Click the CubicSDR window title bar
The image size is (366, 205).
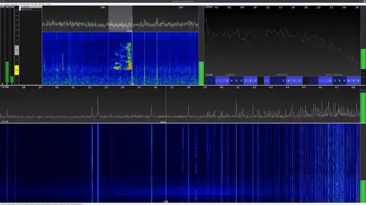(x=183, y=1)
